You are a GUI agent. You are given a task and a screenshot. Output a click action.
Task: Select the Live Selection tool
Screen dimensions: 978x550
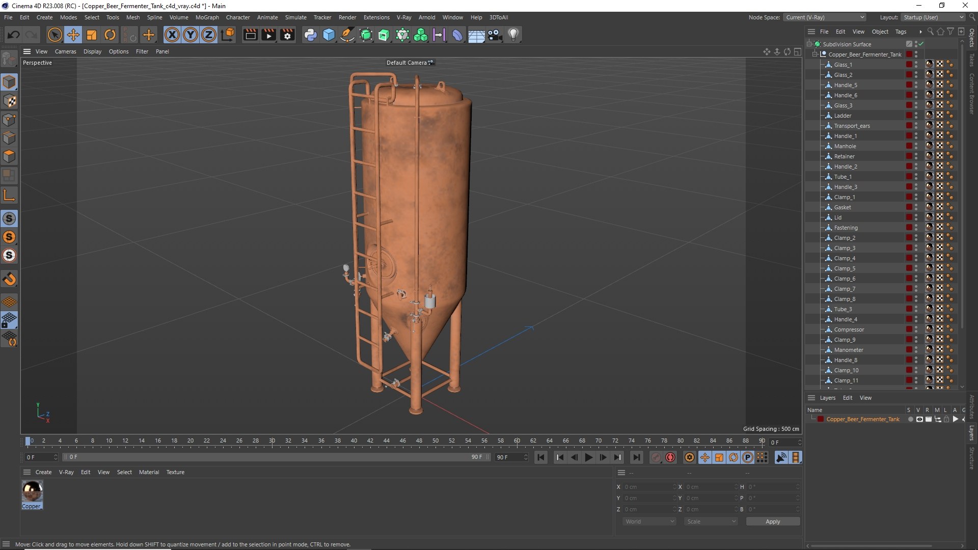[55, 35]
